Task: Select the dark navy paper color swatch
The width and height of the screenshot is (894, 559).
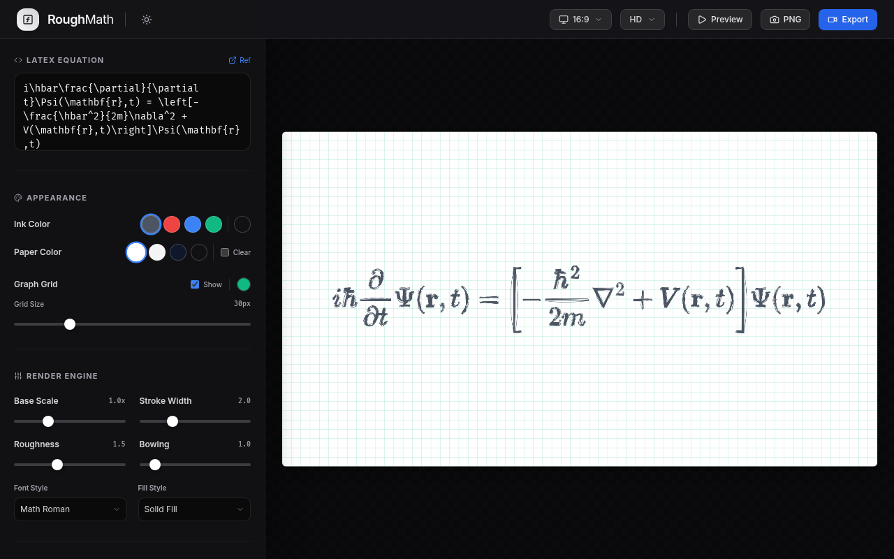Action: click(178, 252)
